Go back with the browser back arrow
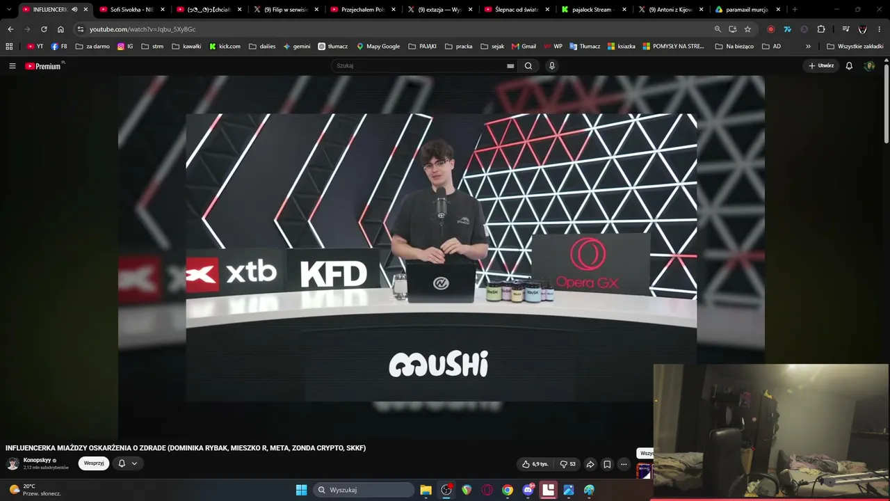 (x=10, y=29)
